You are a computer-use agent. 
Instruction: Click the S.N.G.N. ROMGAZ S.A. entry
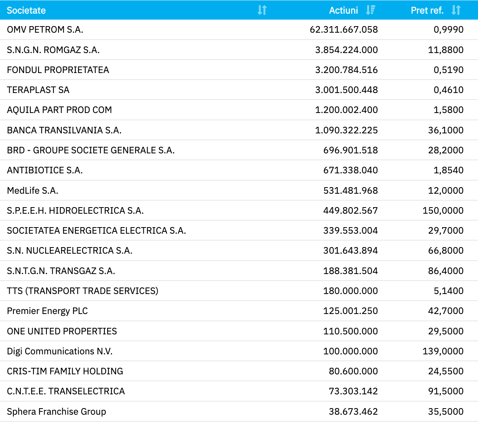coord(53,50)
